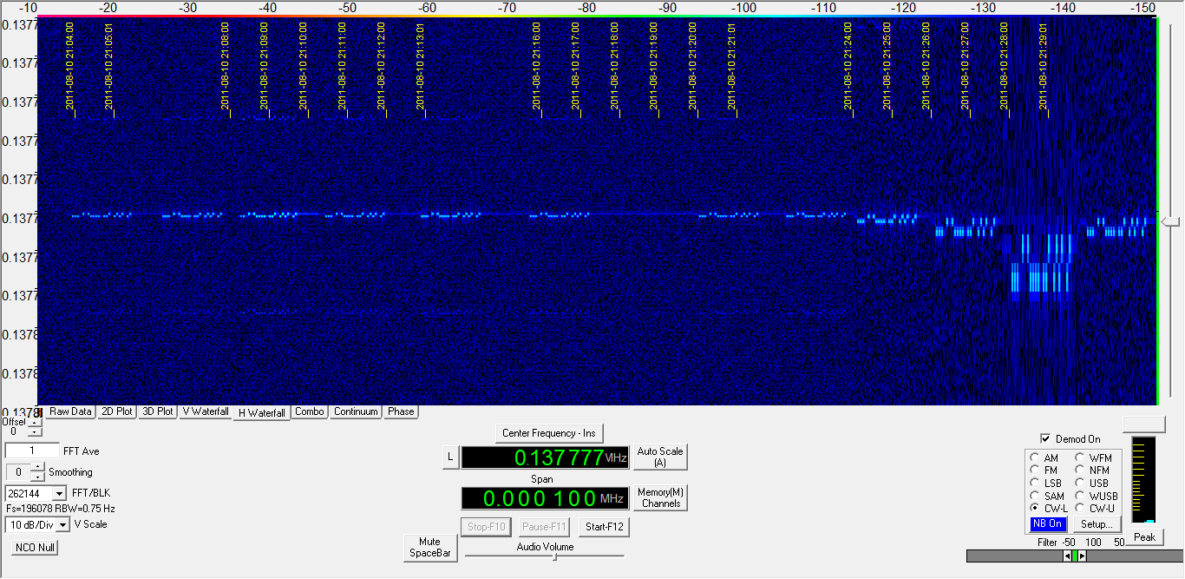
Task: Click the NCO Null button
Action: (35, 547)
